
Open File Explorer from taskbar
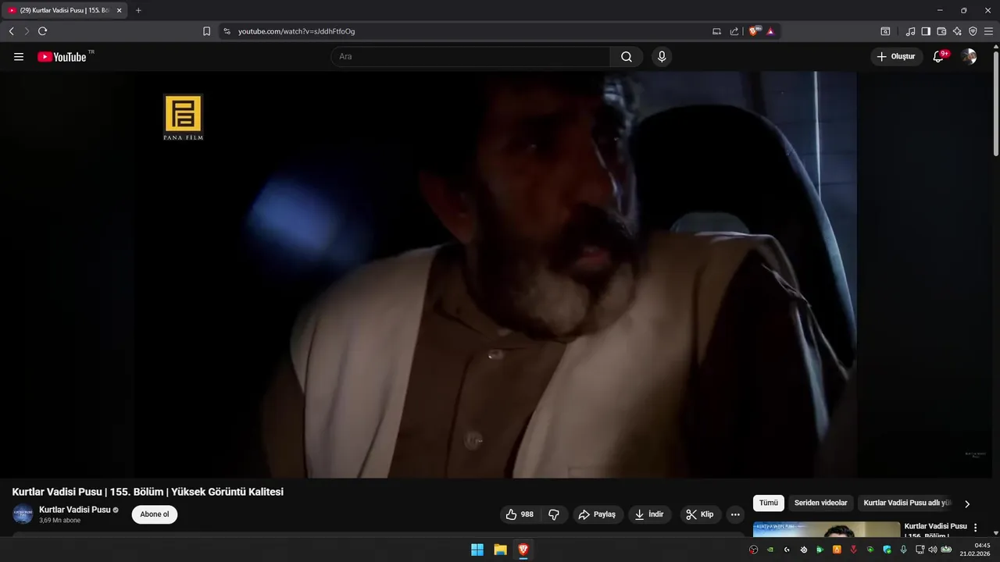tap(500, 550)
